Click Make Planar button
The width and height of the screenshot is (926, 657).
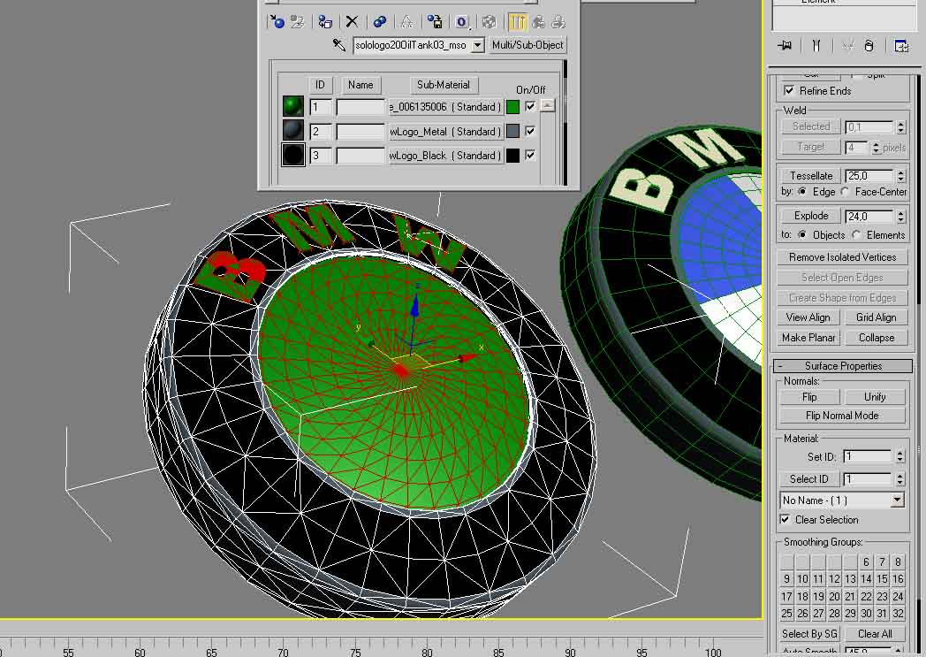click(808, 338)
